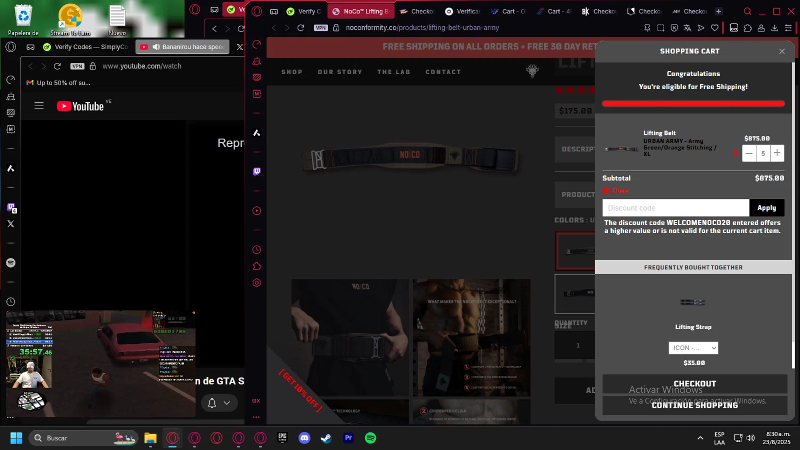Mute the Bananirou tab via speaker icon
800x450 pixels.
(156, 47)
